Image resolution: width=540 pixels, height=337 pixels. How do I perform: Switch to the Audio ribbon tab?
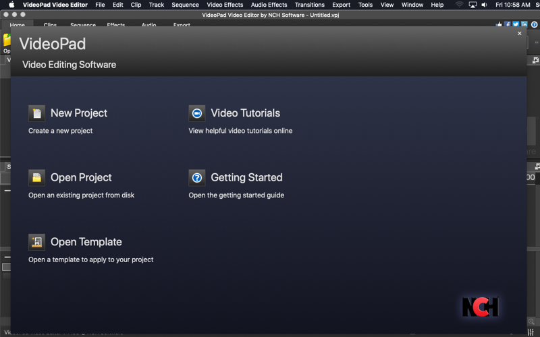(x=148, y=24)
